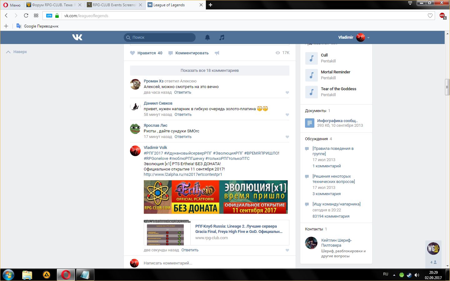Reply to Даниил Сивков comment
Image resolution: width=450 pixels, height=281 pixels.
183,115
